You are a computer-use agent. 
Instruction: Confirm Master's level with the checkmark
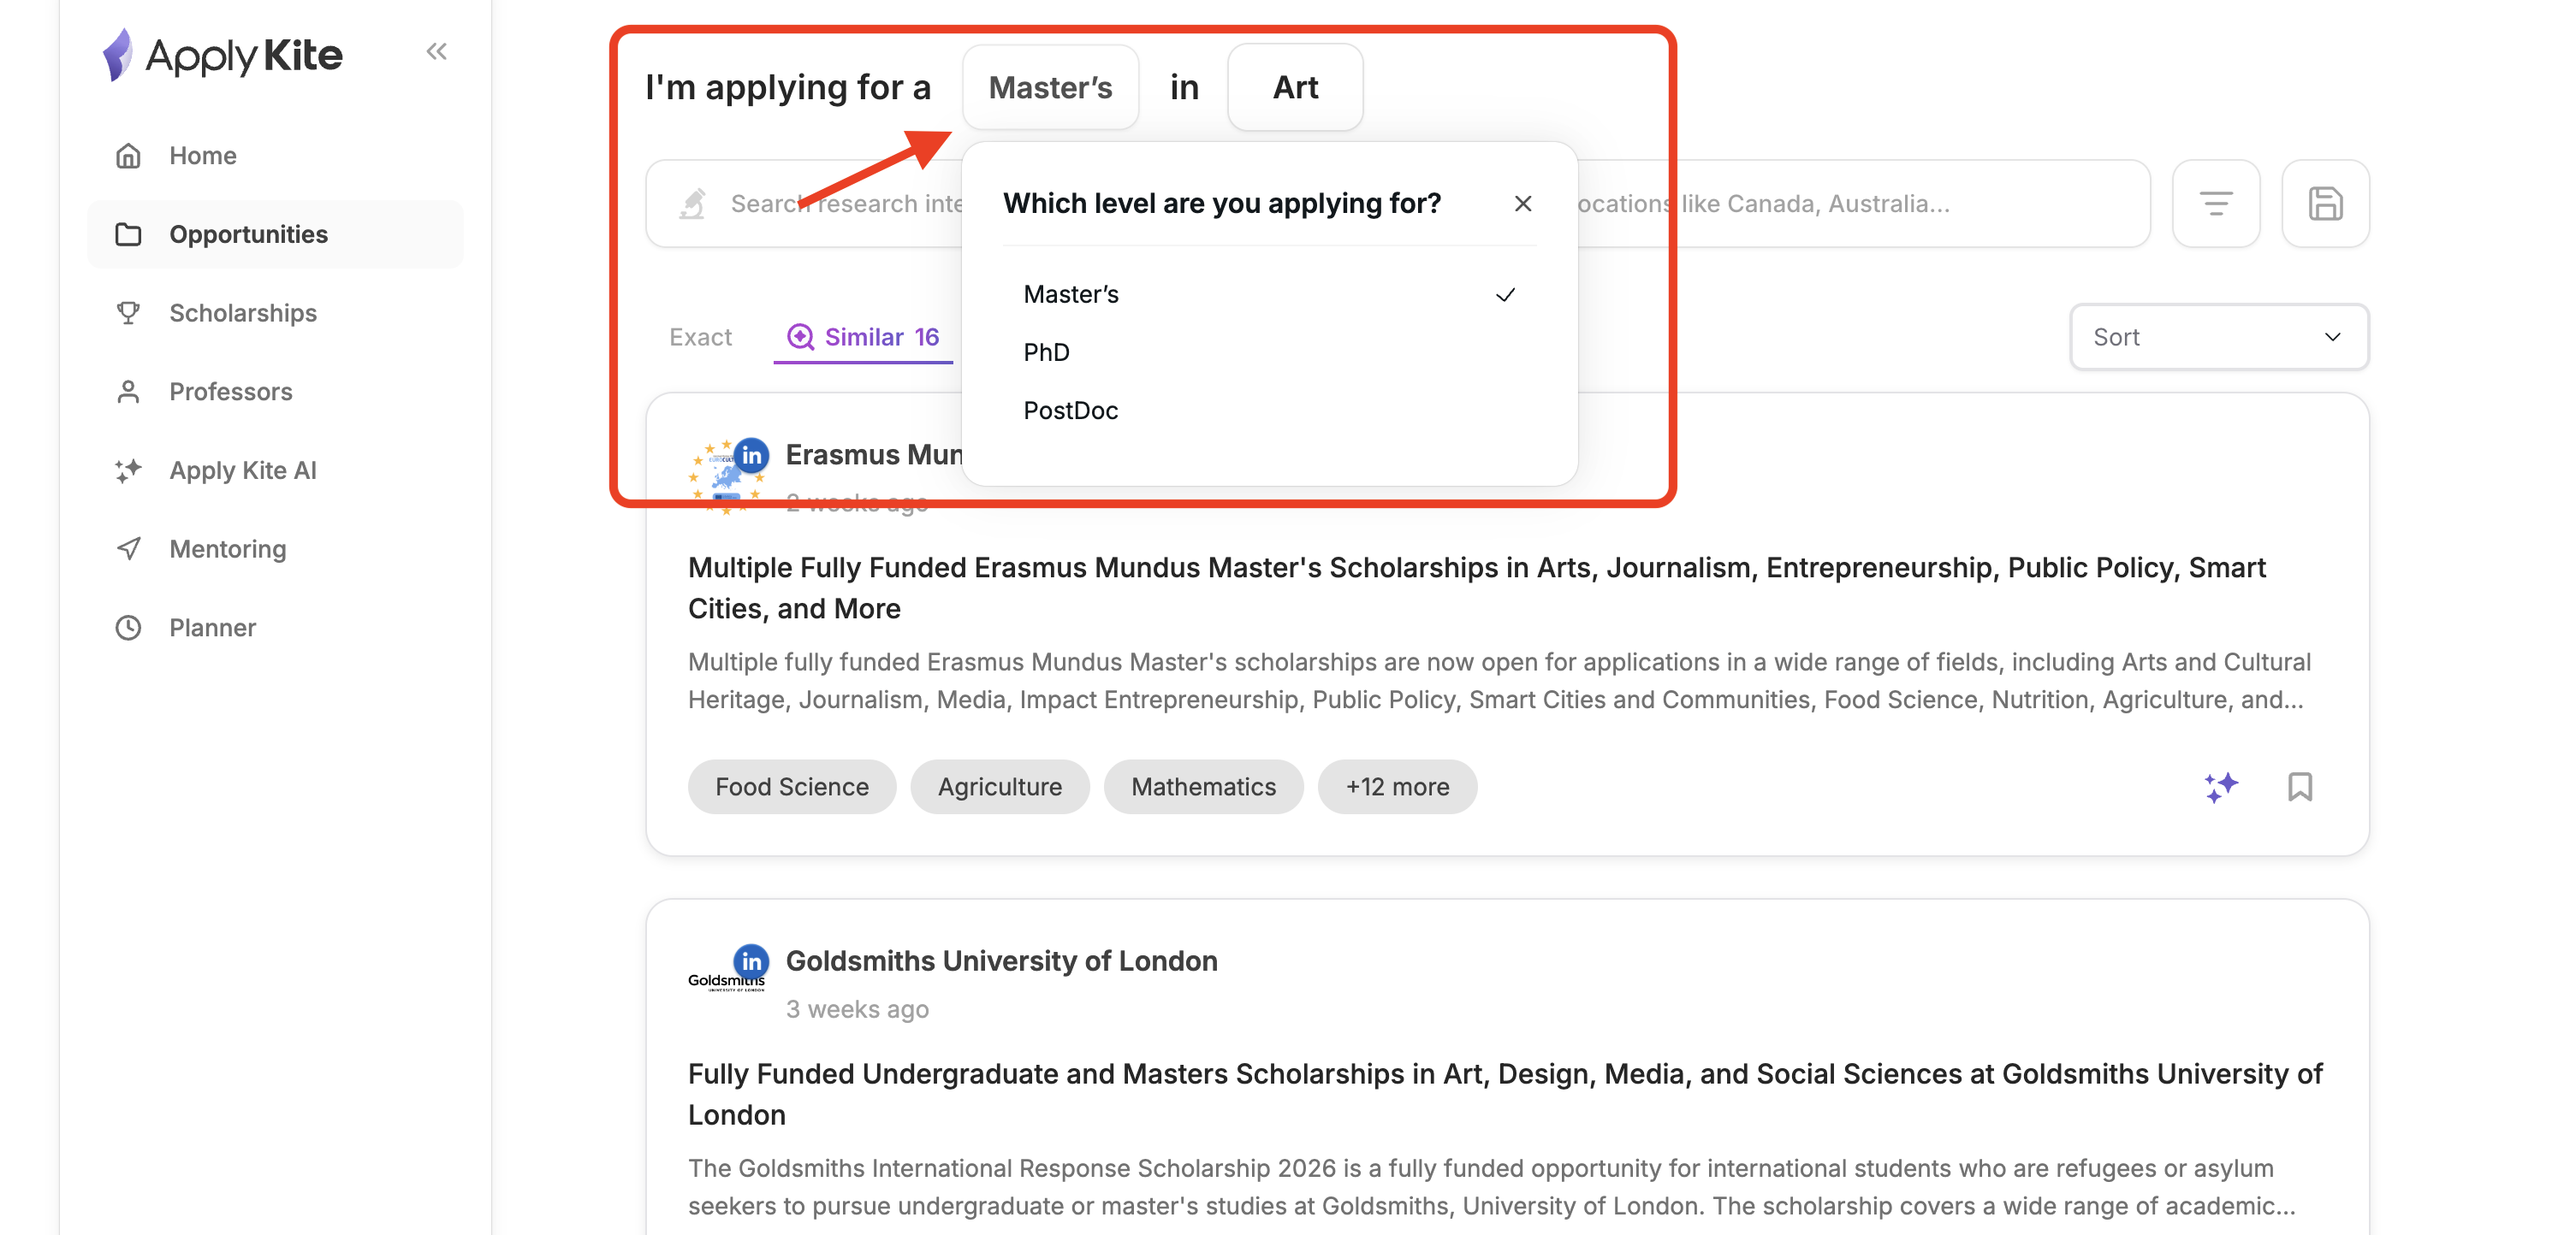coord(1505,293)
